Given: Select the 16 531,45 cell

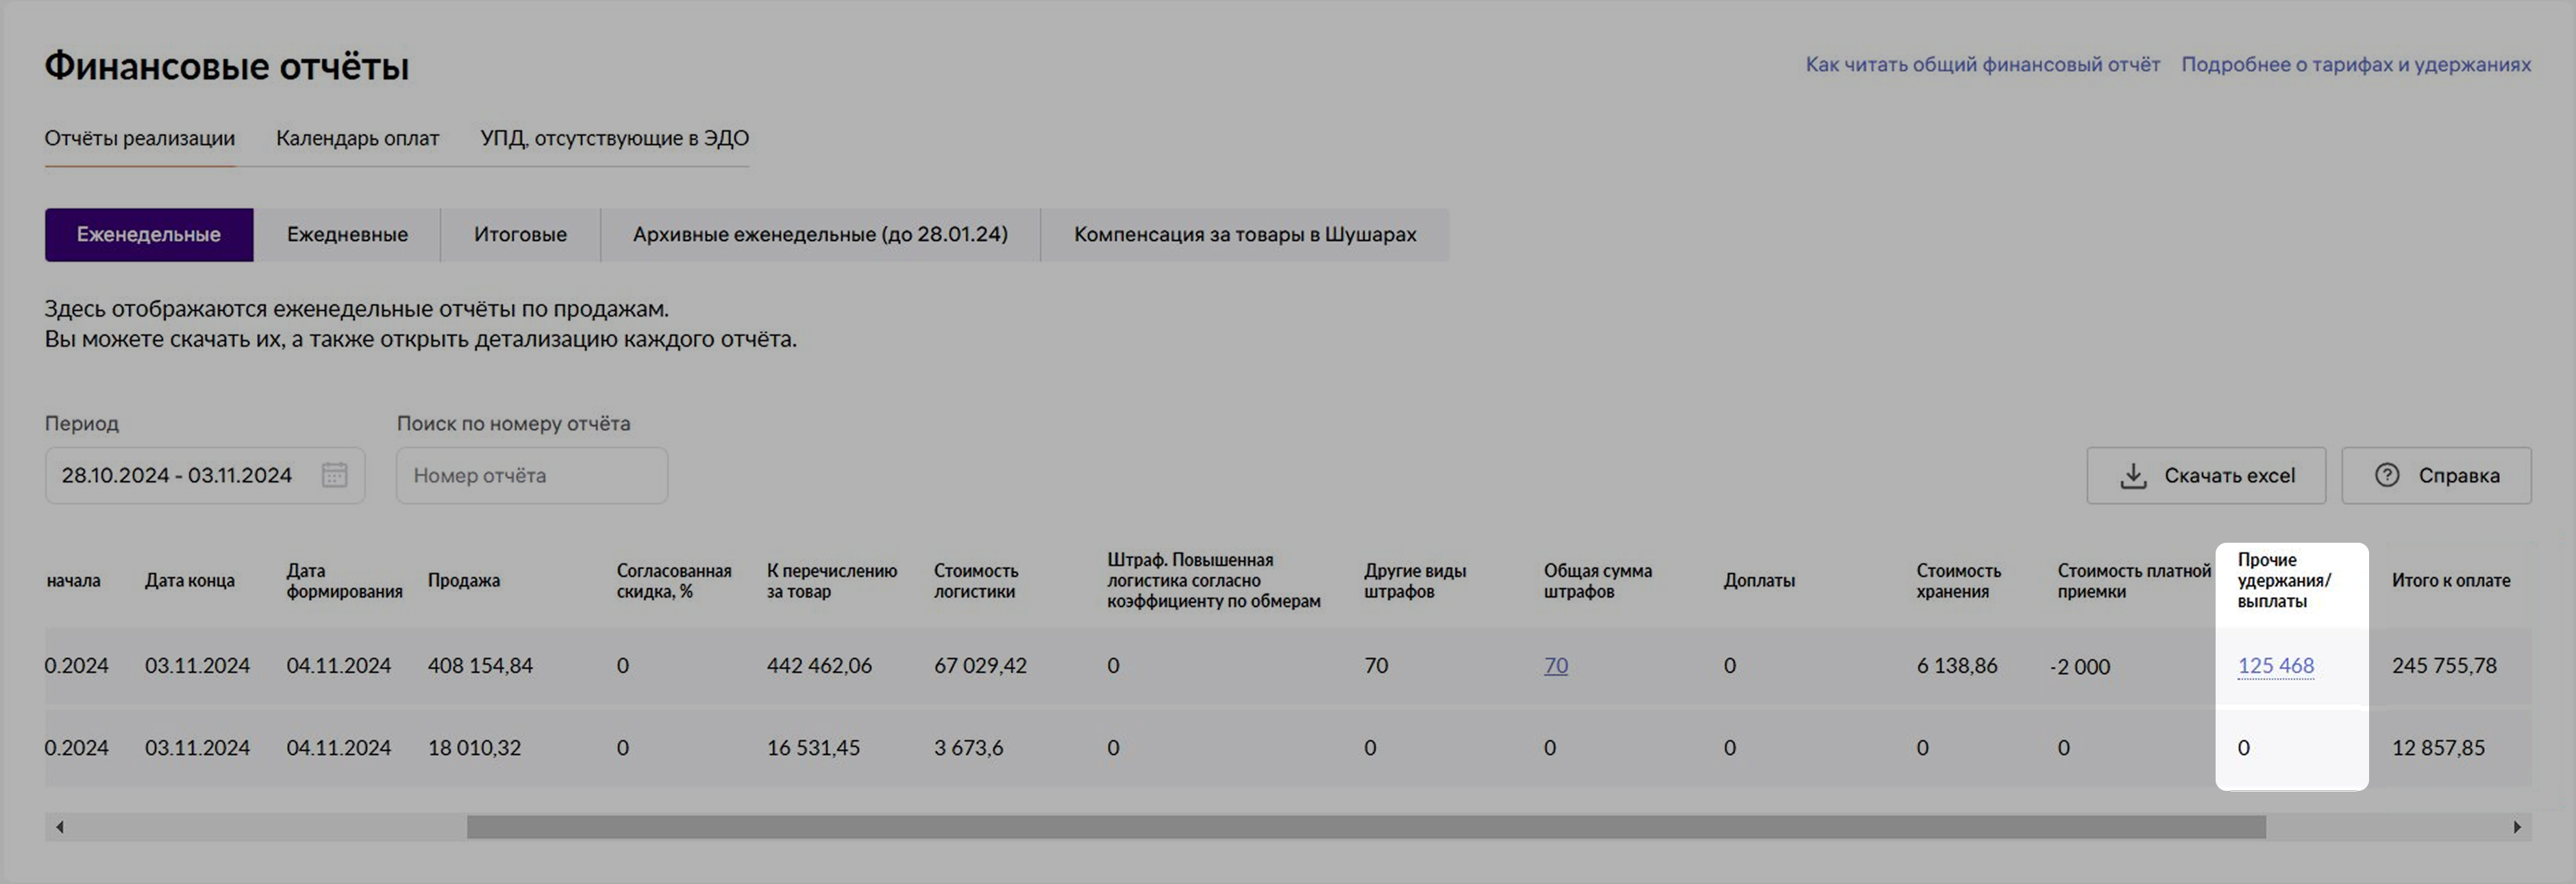Looking at the screenshot, I should pyautogui.click(x=813, y=748).
